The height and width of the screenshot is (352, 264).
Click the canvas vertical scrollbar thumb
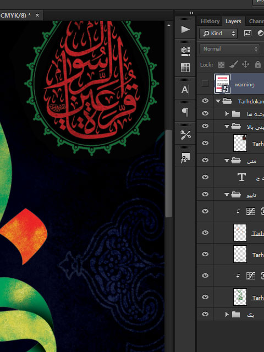click(x=169, y=174)
